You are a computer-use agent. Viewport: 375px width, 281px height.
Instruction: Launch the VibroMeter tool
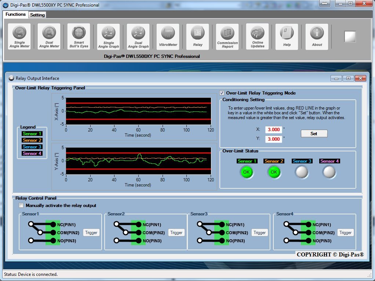click(x=168, y=36)
